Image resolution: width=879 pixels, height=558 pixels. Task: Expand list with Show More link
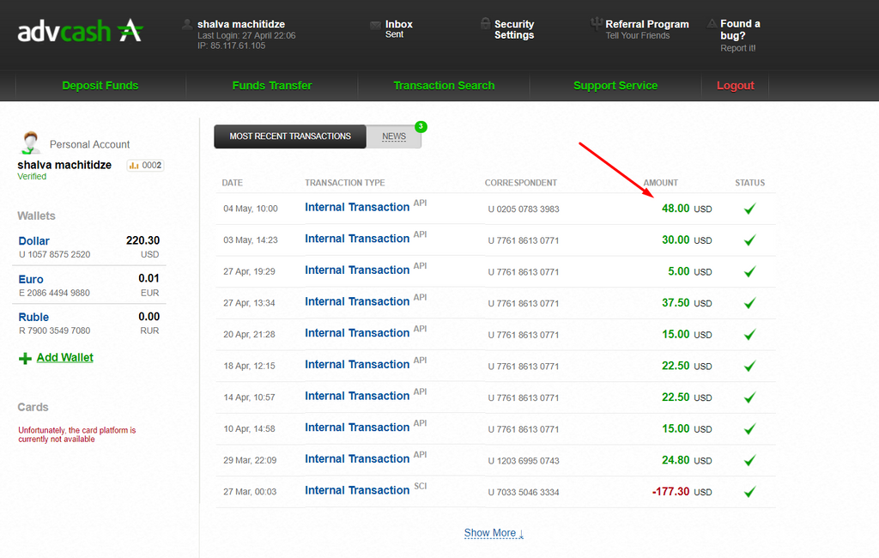[494, 533]
